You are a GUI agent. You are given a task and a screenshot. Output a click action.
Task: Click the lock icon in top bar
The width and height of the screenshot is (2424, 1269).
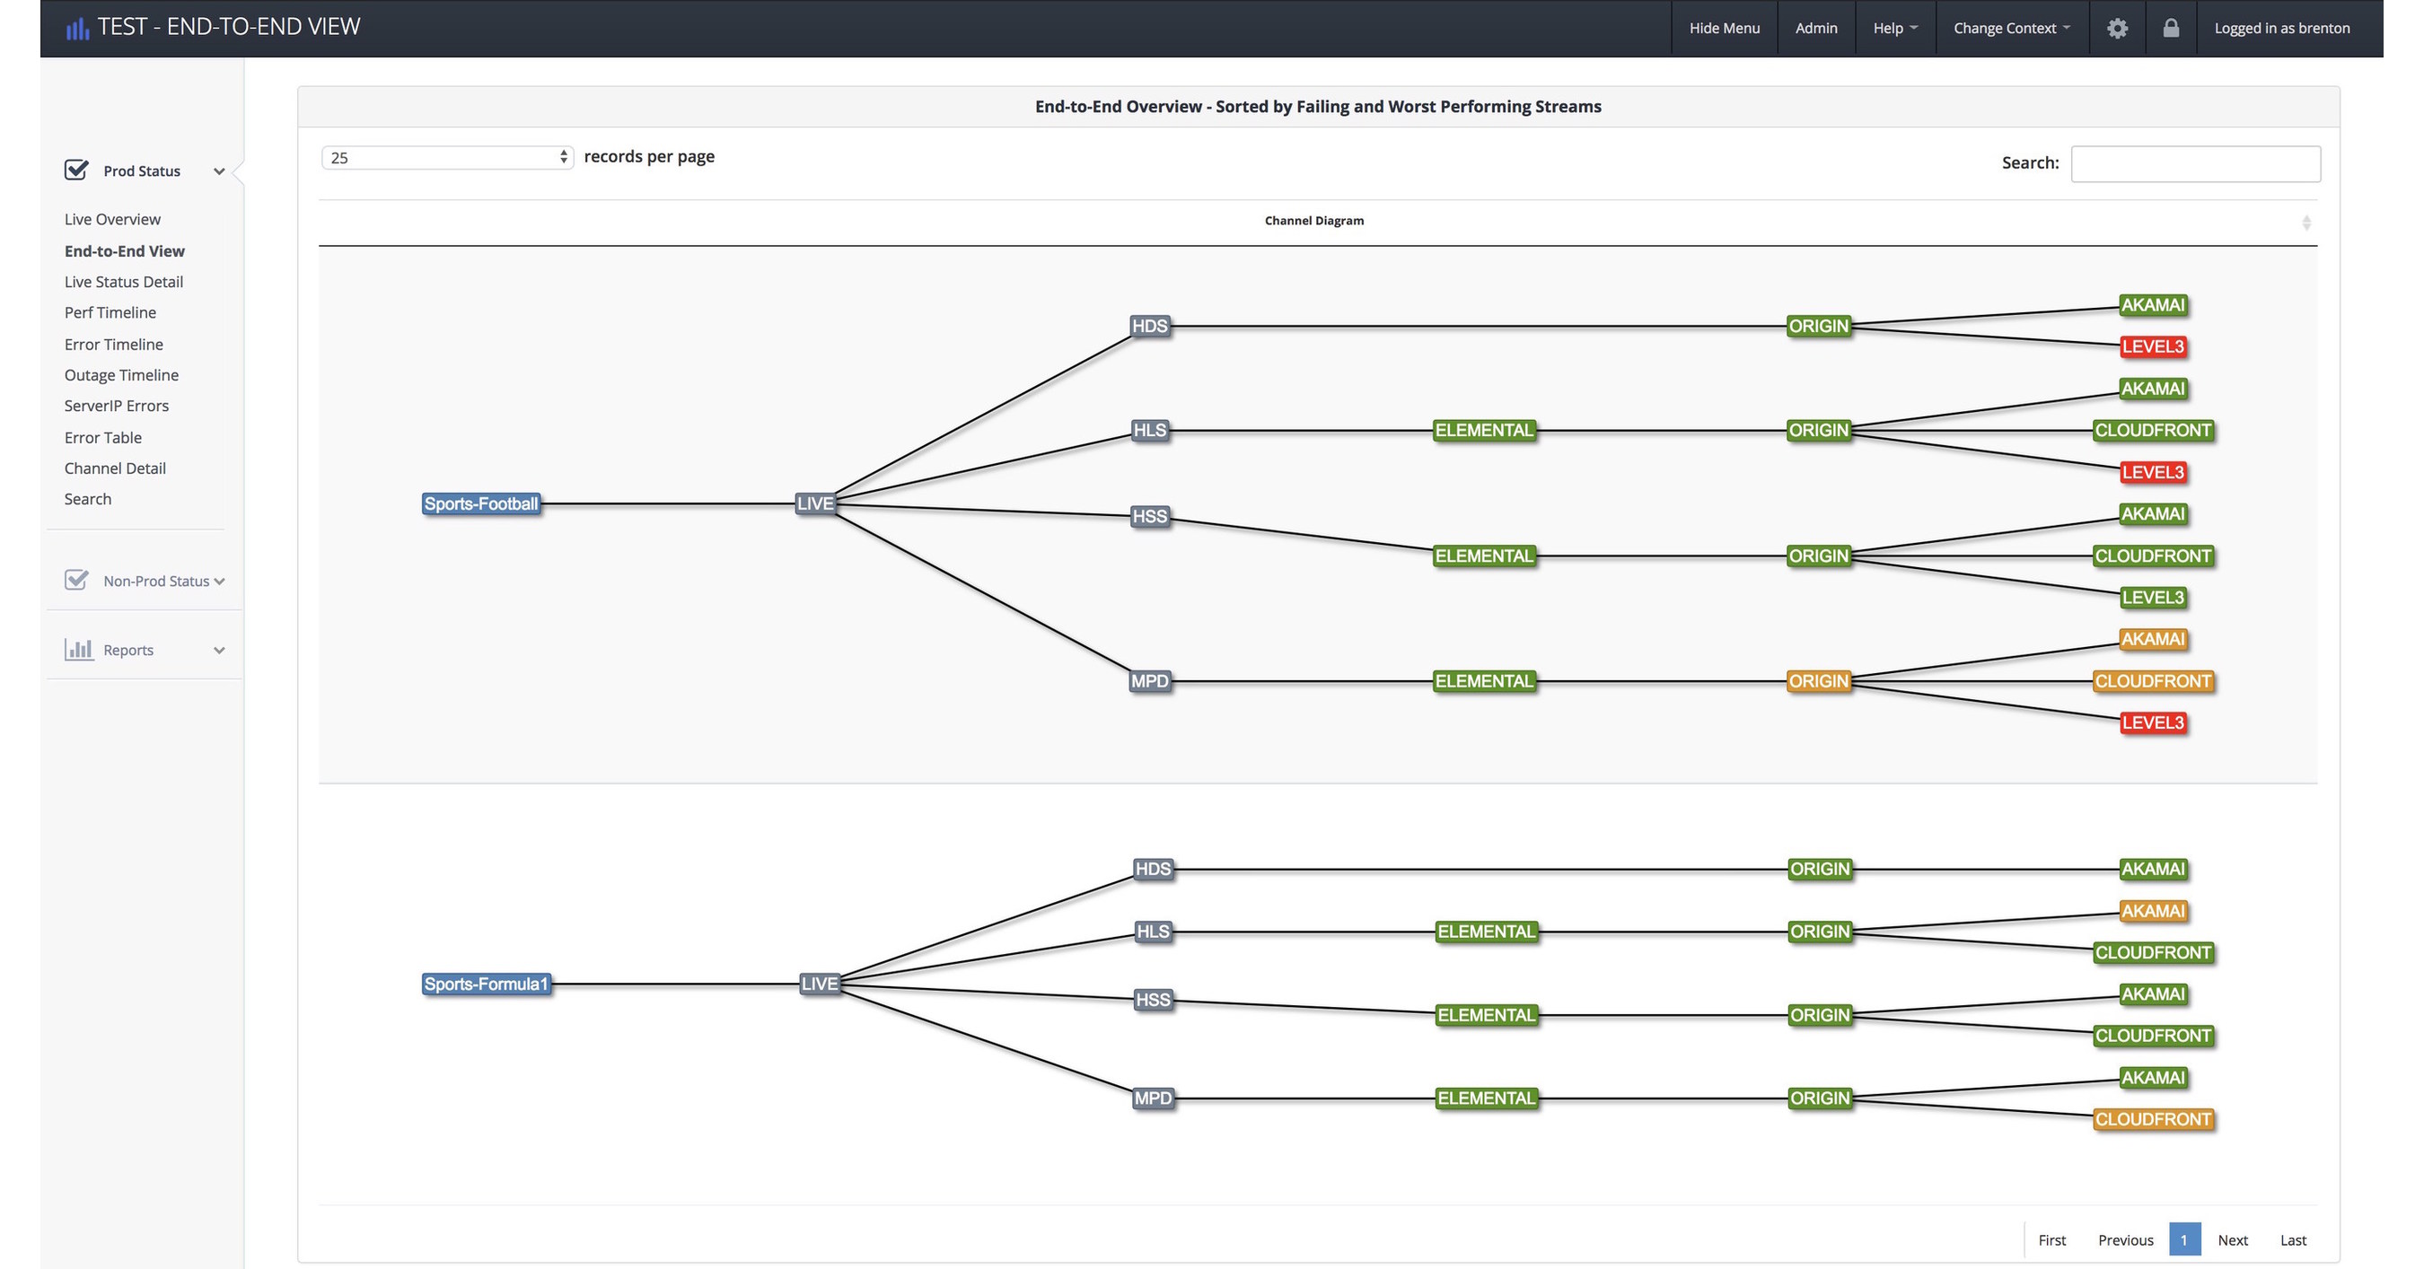pos(2171,27)
